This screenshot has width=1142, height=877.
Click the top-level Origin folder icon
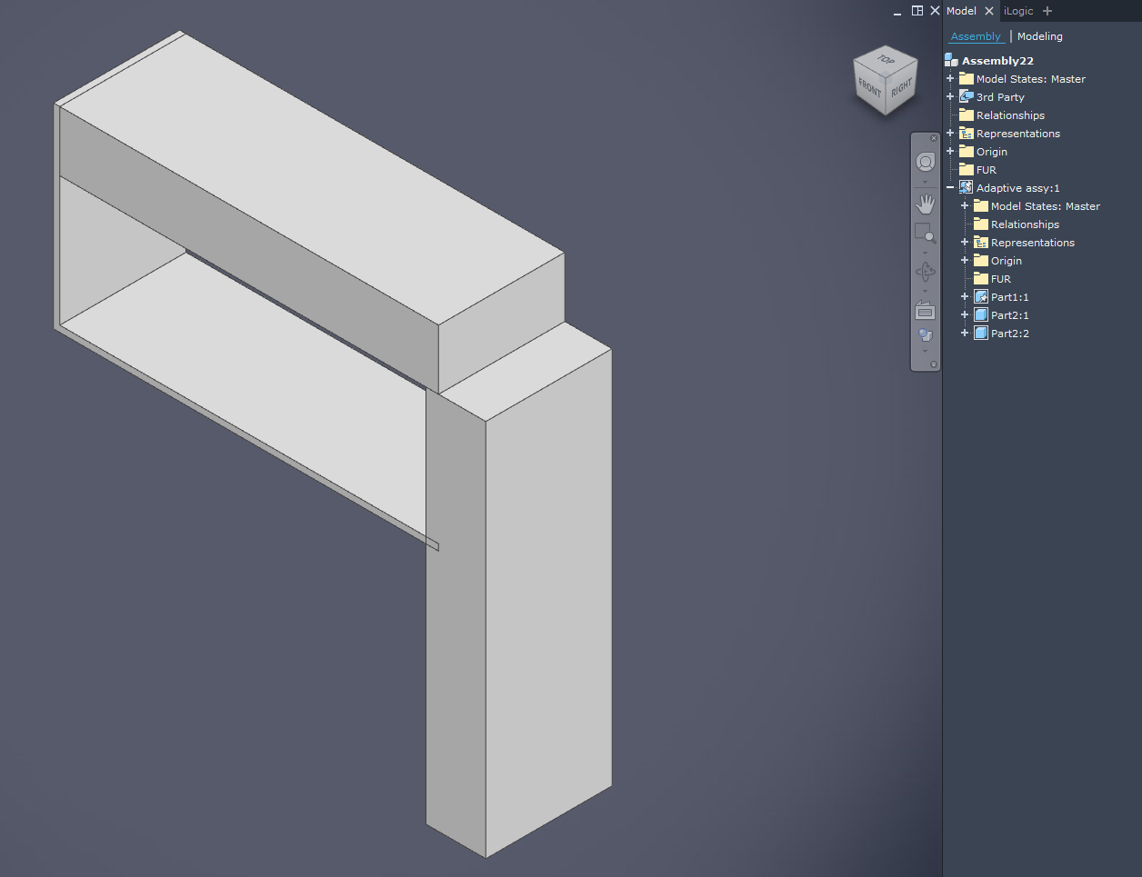(967, 151)
